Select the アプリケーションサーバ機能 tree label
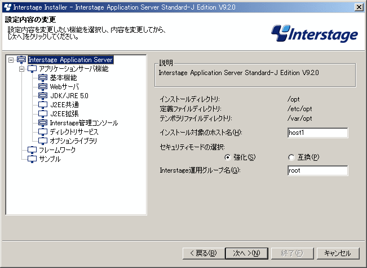This screenshot has width=367, height=268. point(74,69)
